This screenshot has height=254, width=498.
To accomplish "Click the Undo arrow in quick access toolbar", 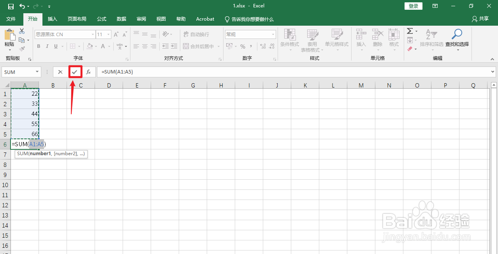I will coord(22,6).
